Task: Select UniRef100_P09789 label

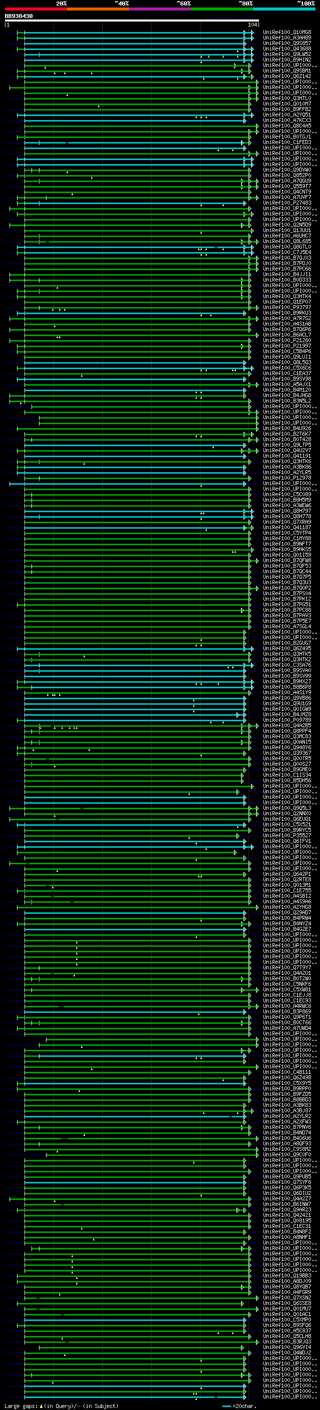Action: [287, 720]
